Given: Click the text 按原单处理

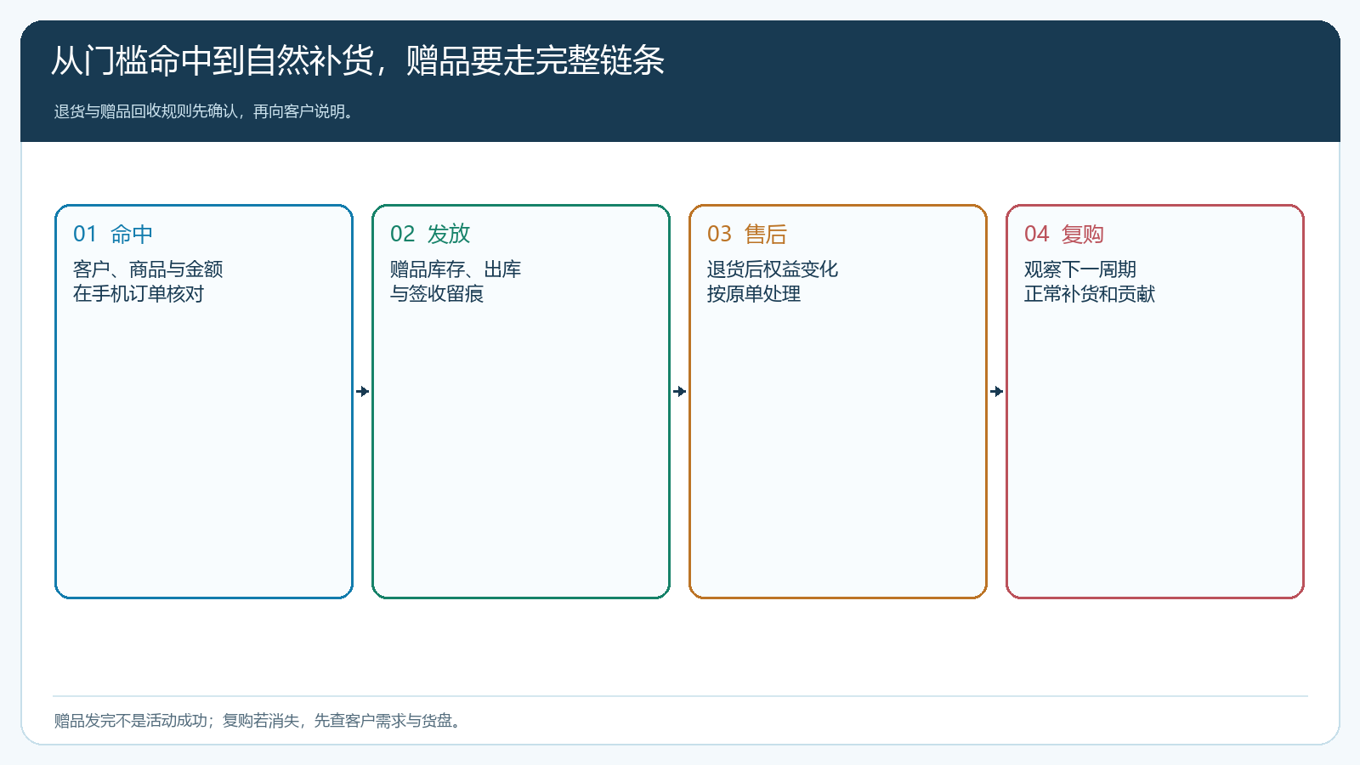Looking at the screenshot, I should pyautogui.click(x=754, y=294).
